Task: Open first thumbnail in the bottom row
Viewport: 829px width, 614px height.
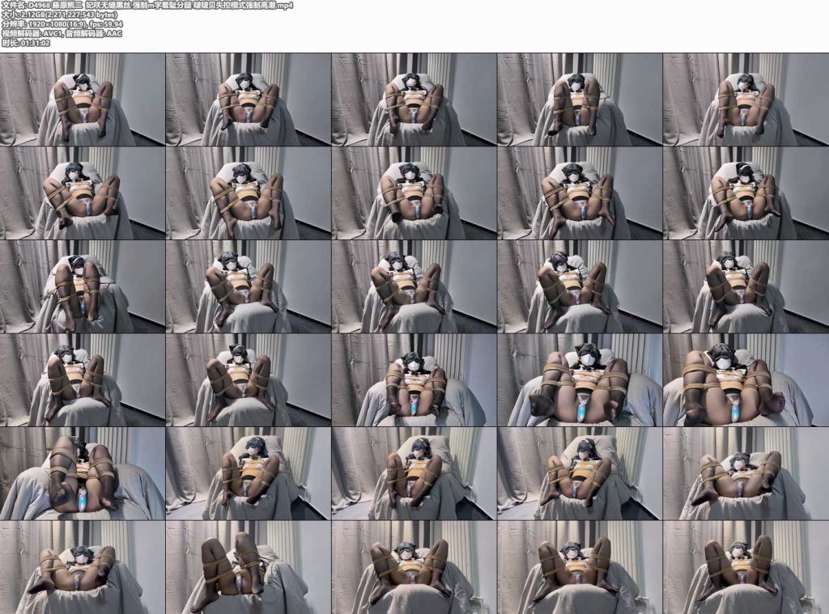Action: [83, 567]
